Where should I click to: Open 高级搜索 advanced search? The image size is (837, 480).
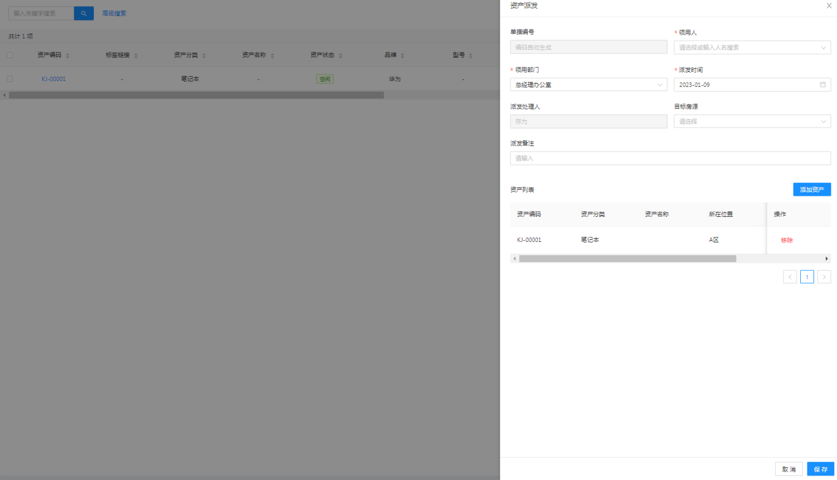tap(114, 13)
